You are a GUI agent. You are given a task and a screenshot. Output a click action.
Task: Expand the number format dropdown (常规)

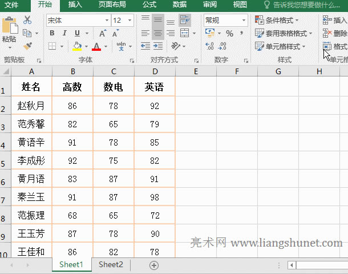pyautogui.click(x=244, y=21)
